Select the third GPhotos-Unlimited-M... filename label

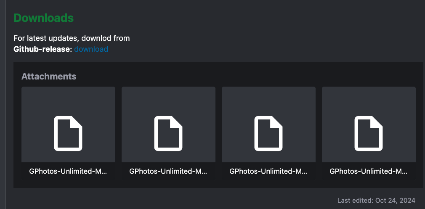268,171
